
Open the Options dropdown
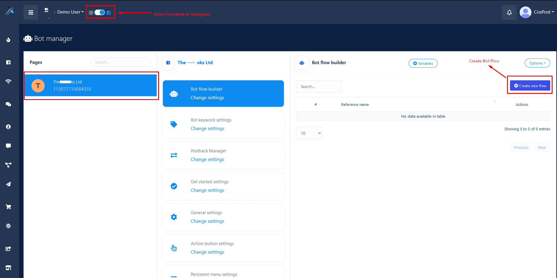pyautogui.click(x=537, y=63)
